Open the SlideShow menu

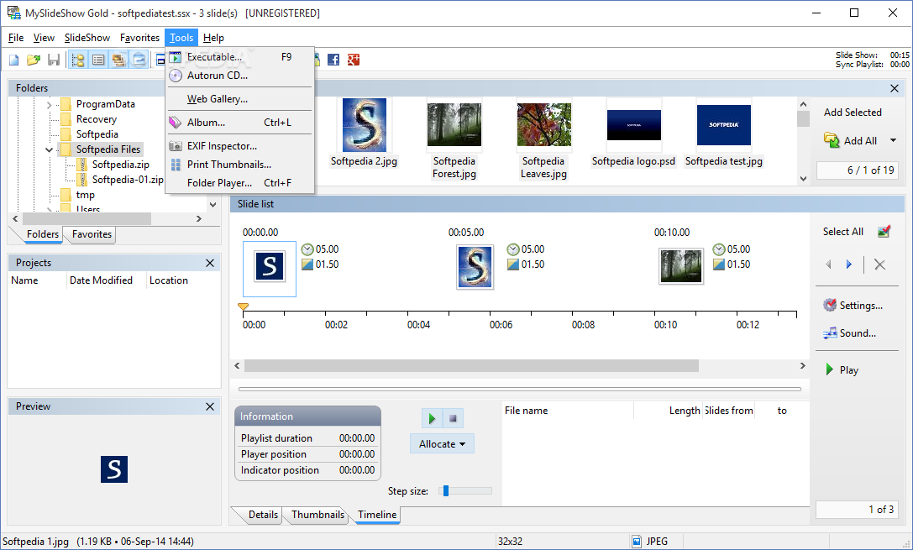[87, 38]
